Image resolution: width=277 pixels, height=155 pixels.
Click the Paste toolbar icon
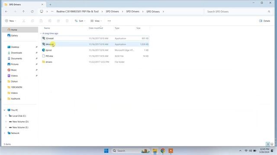[x=41, y=21]
